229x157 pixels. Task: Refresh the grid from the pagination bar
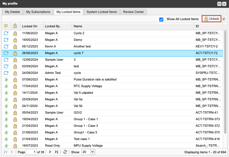(65, 152)
